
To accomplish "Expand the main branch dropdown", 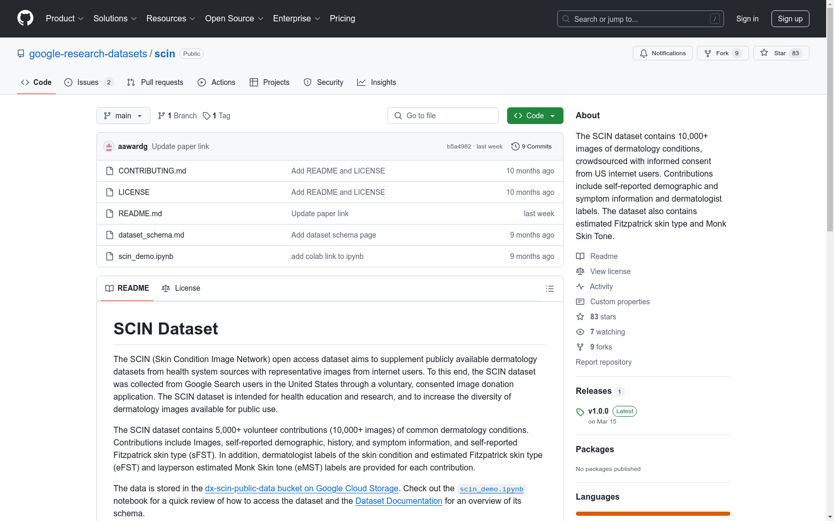I will click(123, 116).
